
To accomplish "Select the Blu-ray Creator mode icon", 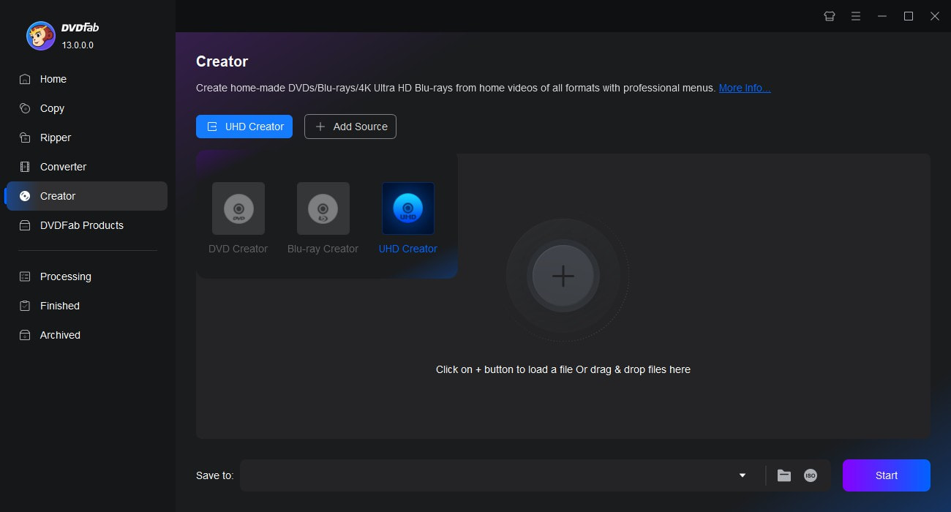I will pos(323,208).
